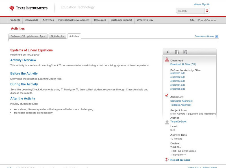Click the red search submit arrow button
This screenshot has height=168, width=226.
207,11
